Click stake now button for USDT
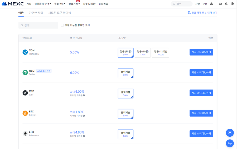Screen dimensions: 237x149 tap(201, 72)
